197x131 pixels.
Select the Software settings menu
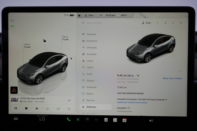96,107
